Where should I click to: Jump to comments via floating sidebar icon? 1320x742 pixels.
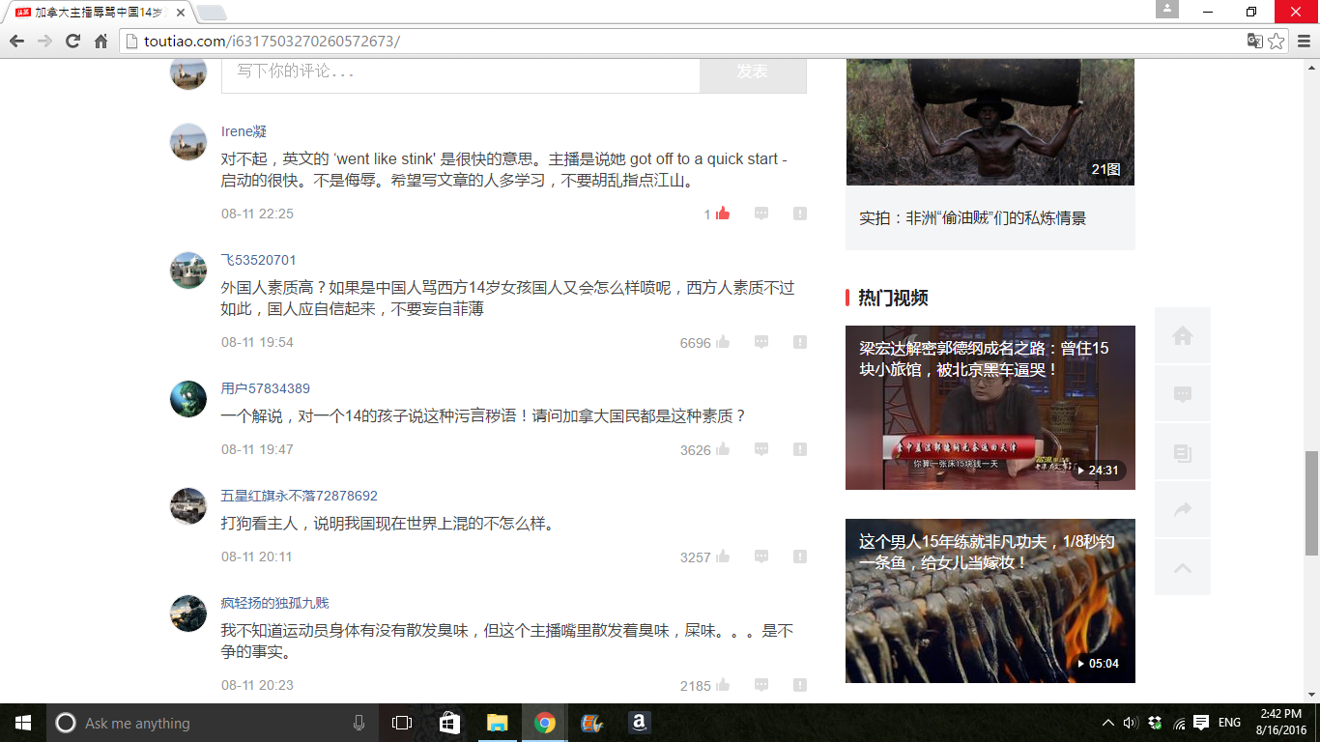click(x=1182, y=394)
